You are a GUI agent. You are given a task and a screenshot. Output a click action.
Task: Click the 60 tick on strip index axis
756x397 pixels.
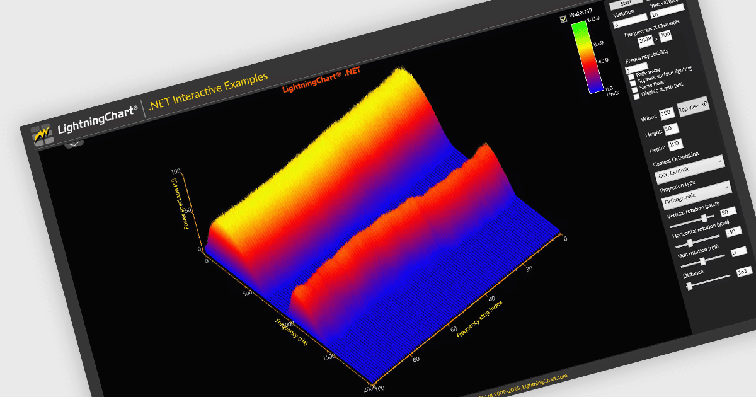[452, 328]
